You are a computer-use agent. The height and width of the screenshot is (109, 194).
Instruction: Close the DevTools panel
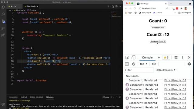click(189, 58)
